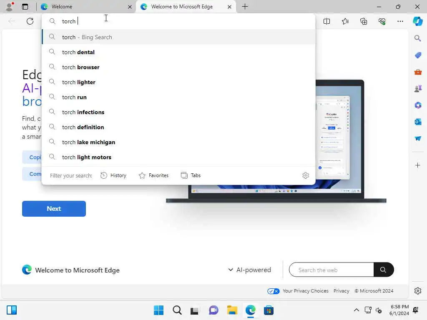Open Your Privacy Choices link

pos(305,291)
